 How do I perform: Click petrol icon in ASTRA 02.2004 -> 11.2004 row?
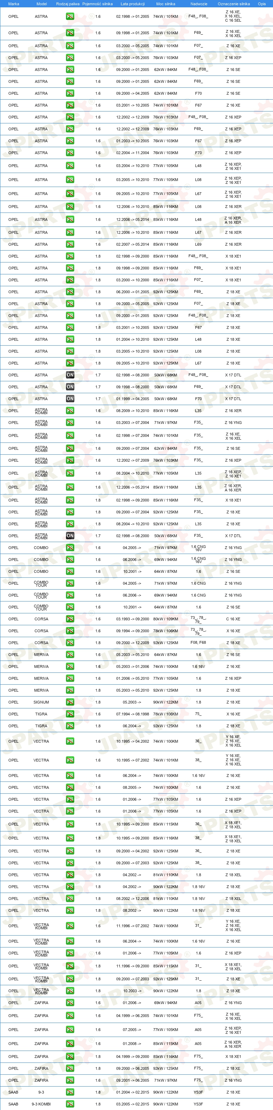(70, 152)
